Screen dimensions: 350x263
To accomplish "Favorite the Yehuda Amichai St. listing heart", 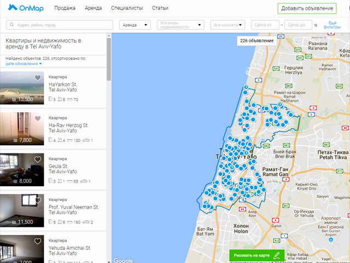I will [38, 241].
